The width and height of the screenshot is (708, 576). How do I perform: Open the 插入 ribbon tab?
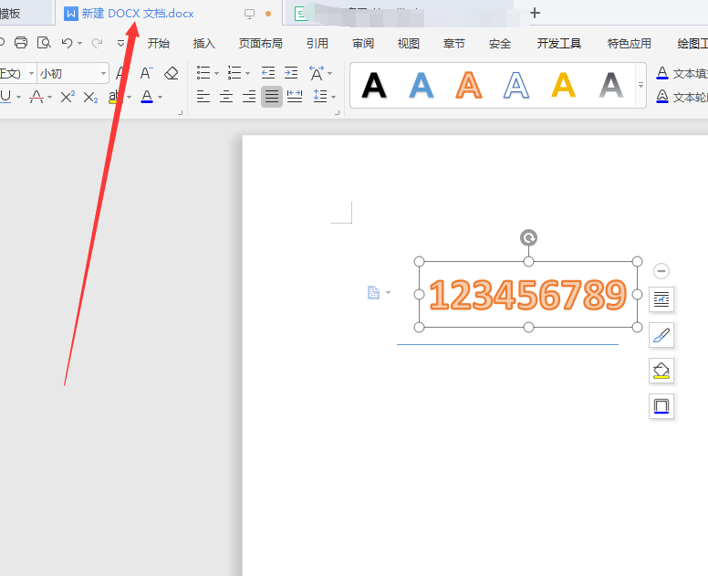204,43
